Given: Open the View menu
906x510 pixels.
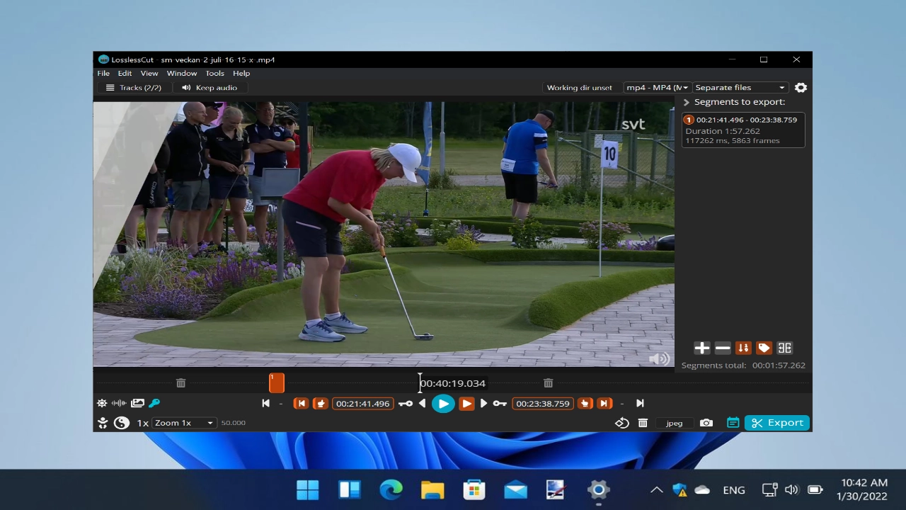Looking at the screenshot, I should pos(149,73).
